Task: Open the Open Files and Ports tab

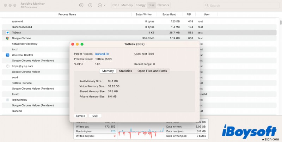Action: (x=152, y=71)
